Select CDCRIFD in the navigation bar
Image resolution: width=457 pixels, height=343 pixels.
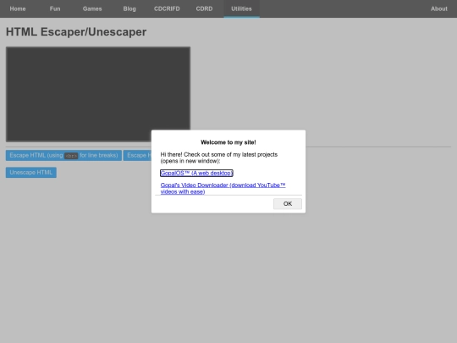click(167, 8)
